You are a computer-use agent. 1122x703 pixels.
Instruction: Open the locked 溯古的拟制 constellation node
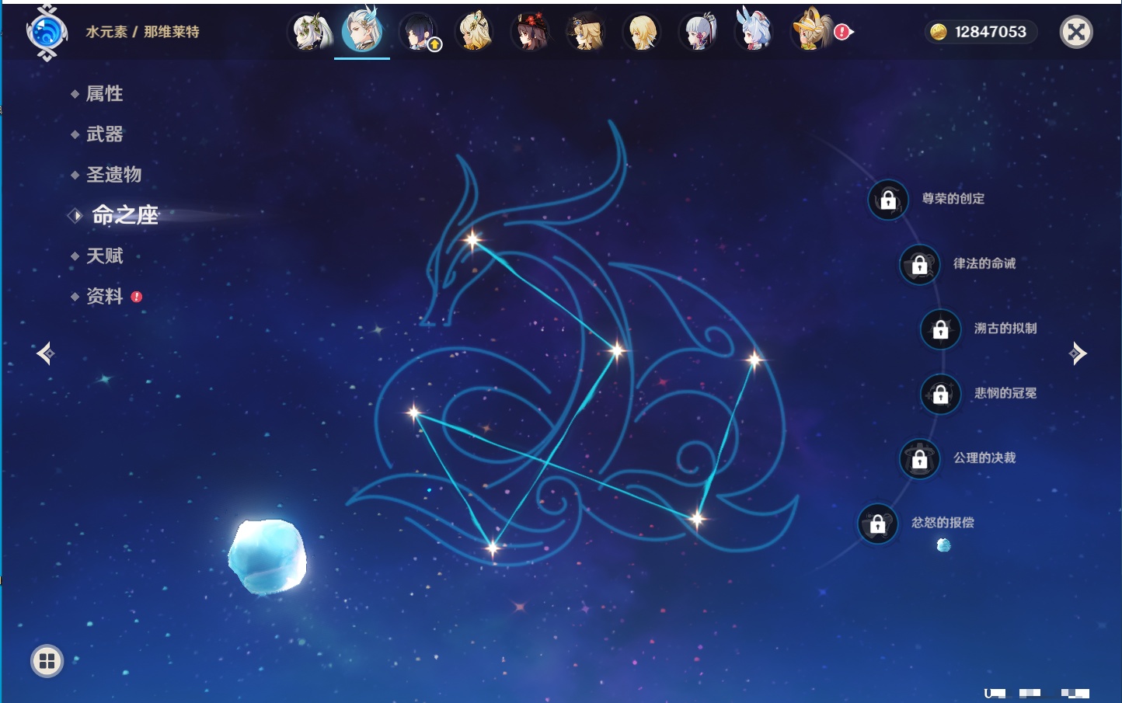coord(940,329)
